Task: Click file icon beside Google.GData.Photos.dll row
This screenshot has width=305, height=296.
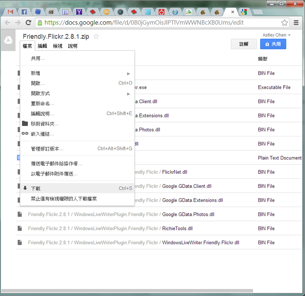Action: pyautogui.click(x=20, y=214)
